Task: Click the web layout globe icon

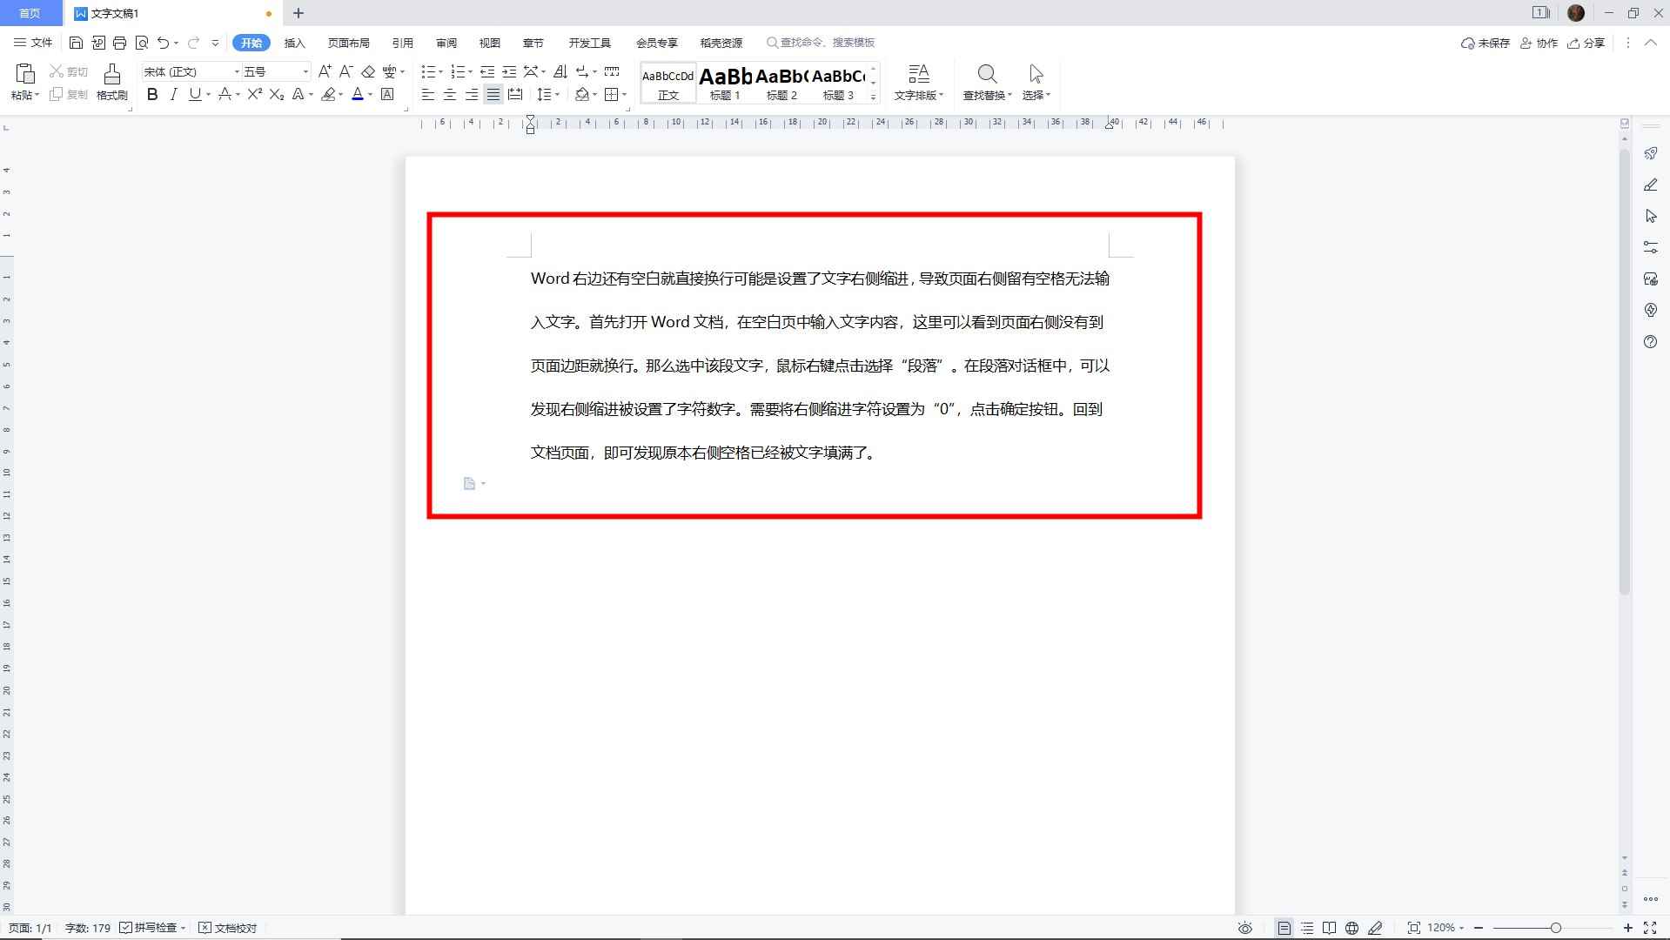Action: tap(1351, 927)
